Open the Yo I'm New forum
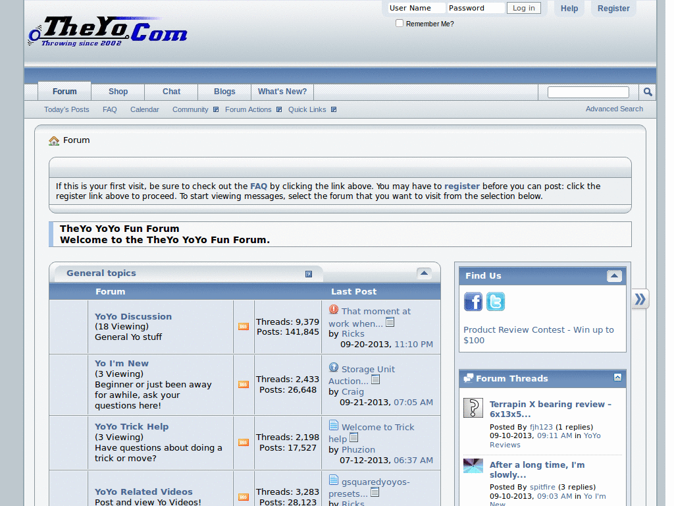 (122, 363)
